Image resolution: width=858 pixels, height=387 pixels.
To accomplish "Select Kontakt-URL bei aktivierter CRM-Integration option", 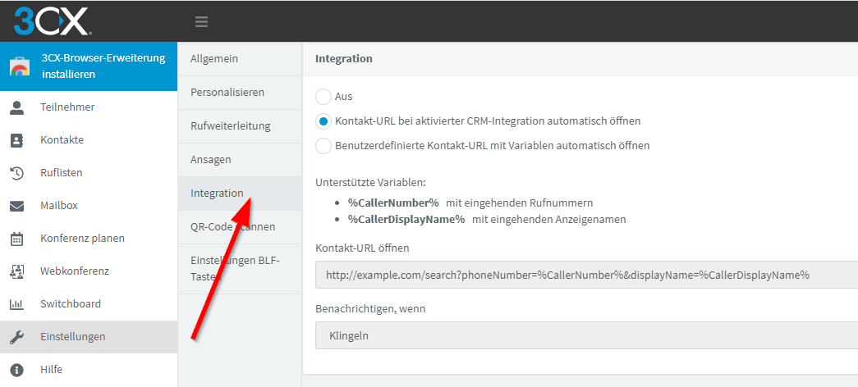I will pyautogui.click(x=323, y=121).
